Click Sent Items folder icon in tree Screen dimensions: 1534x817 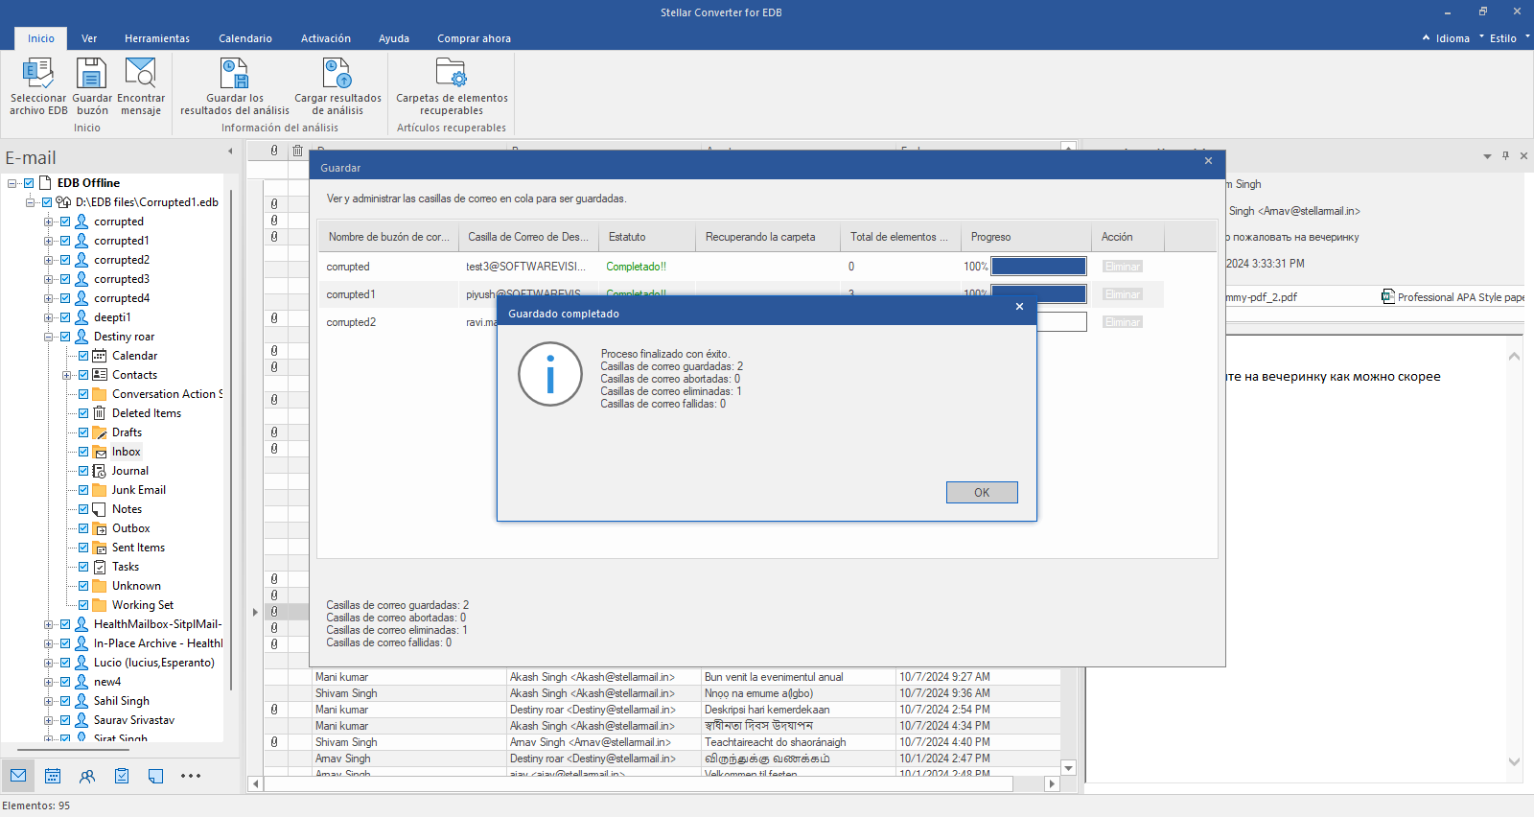(100, 548)
